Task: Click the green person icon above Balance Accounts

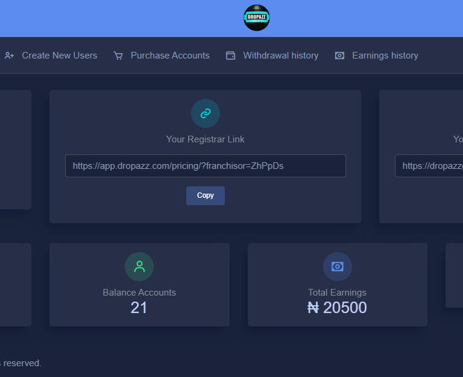Action: pyautogui.click(x=139, y=267)
